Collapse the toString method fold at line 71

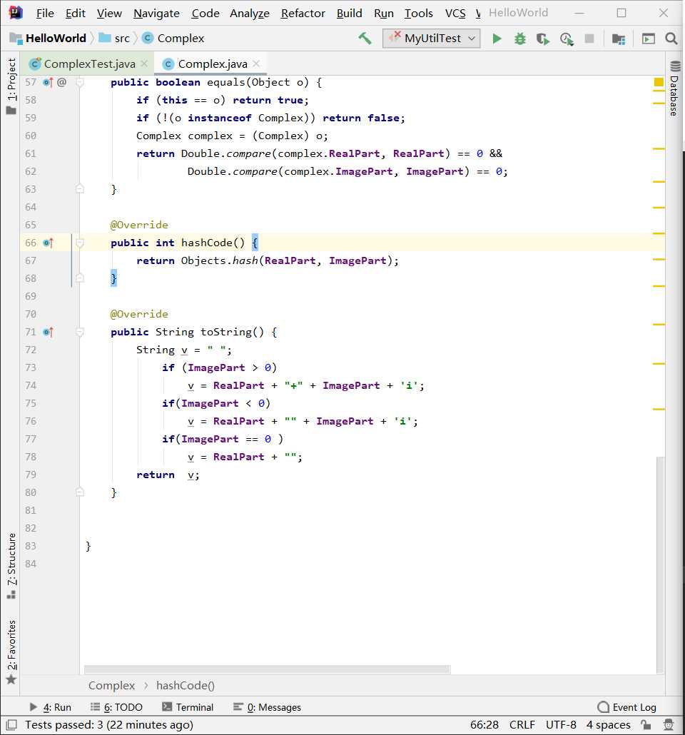pos(80,332)
